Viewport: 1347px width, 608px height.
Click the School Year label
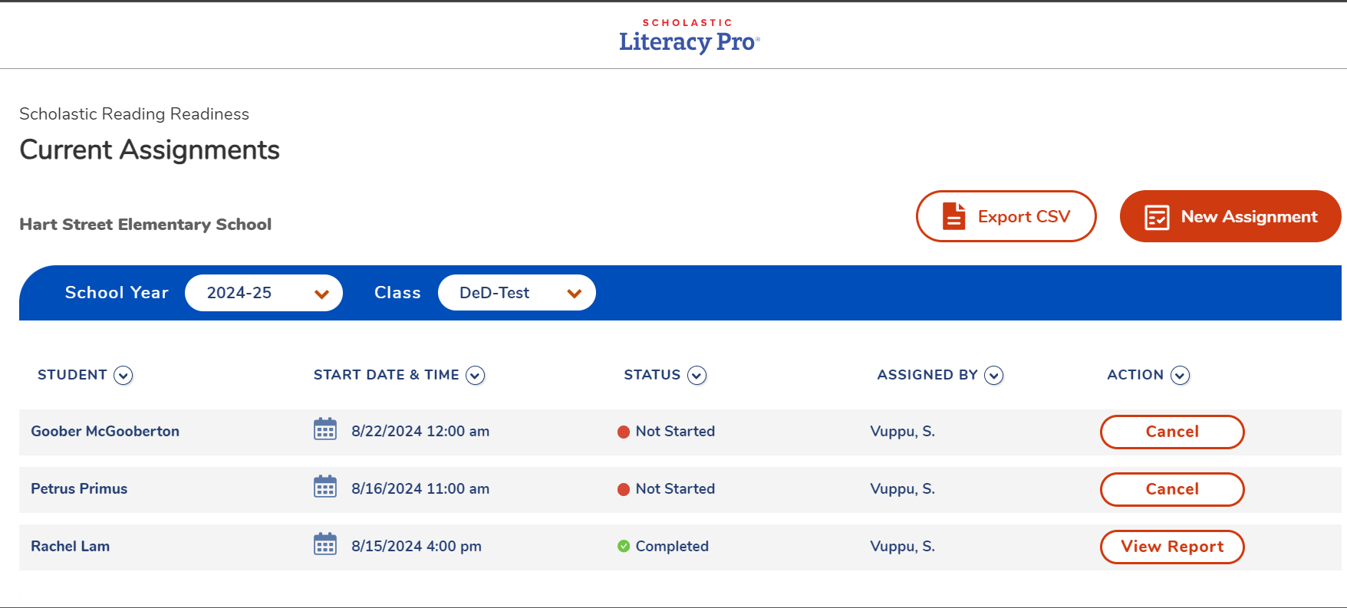[x=117, y=292]
